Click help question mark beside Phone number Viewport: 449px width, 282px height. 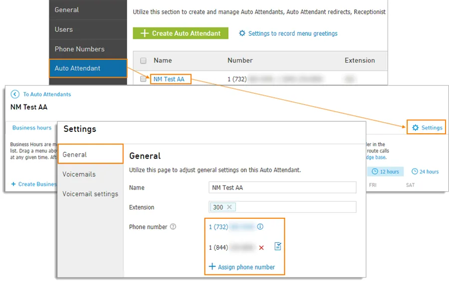point(173,227)
